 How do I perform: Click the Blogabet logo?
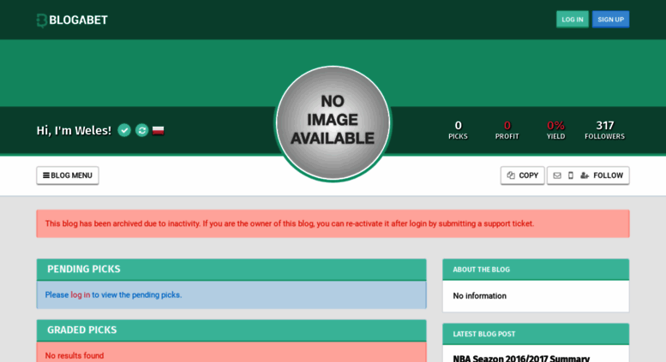pyautogui.click(x=72, y=20)
